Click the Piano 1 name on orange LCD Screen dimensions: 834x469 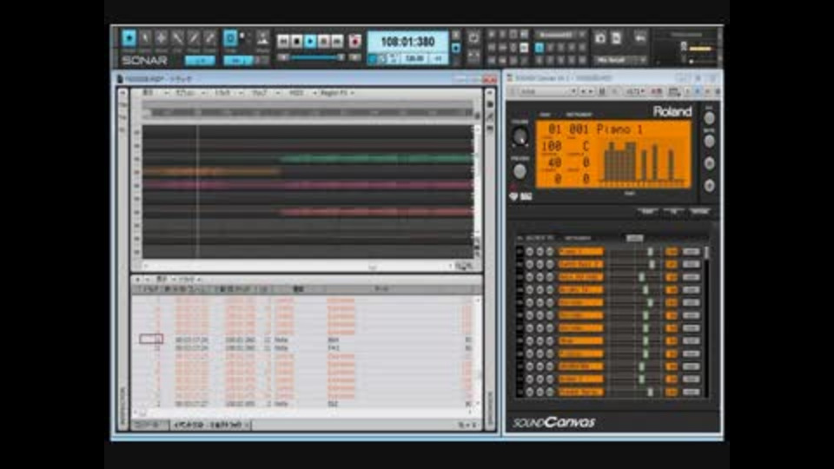coord(619,129)
